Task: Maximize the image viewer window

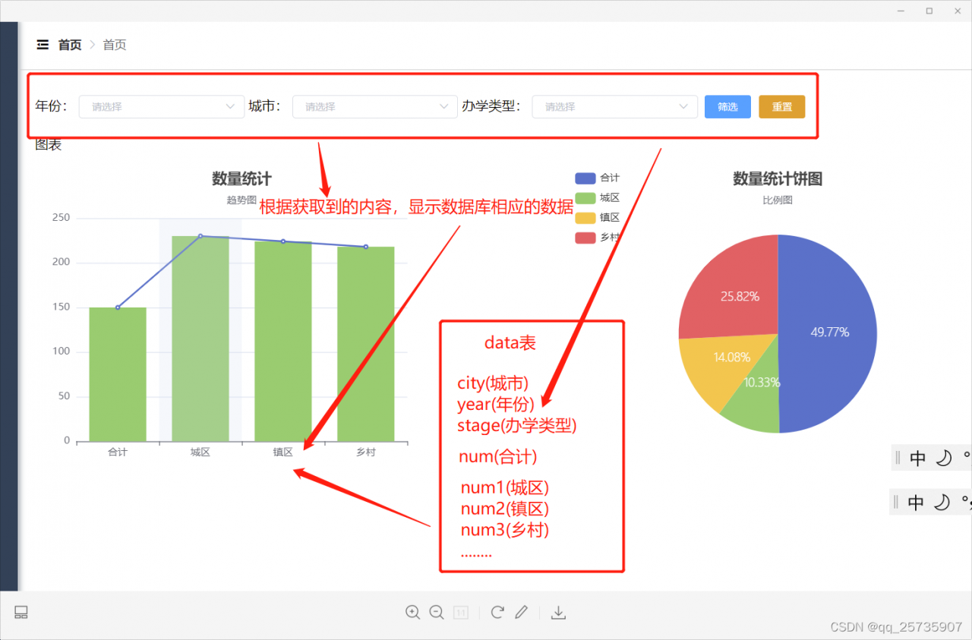Action: 929,11
